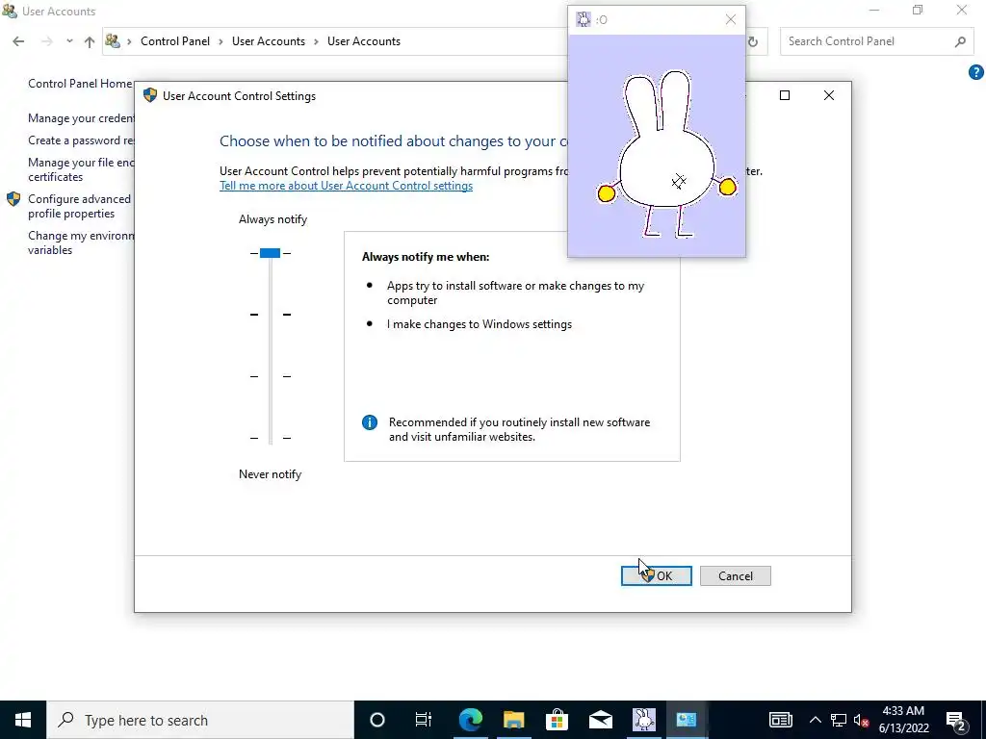Set UAC slider to second notch
Viewport: 986px width, 739px height.
click(271, 315)
